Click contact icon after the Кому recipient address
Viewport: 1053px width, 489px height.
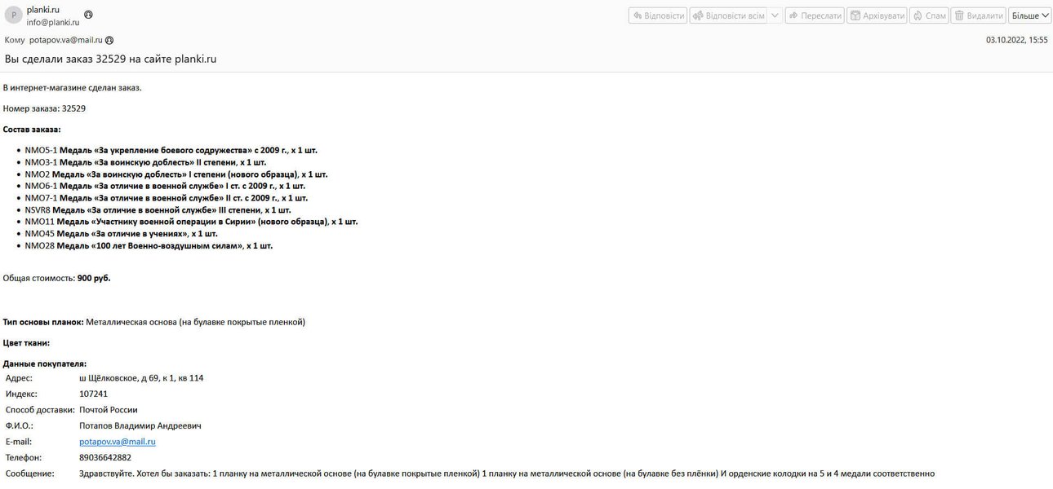[x=109, y=40]
